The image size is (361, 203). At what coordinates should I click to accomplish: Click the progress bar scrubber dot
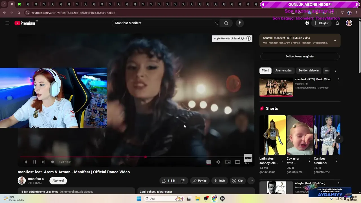click(x=146, y=157)
